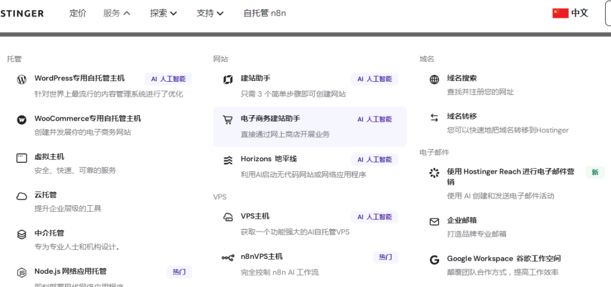The width and height of the screenshot is (611, 287).
Task: Click description 获取一个功能强大的AI自托管VPS
Action: click(x=295, y=232)
